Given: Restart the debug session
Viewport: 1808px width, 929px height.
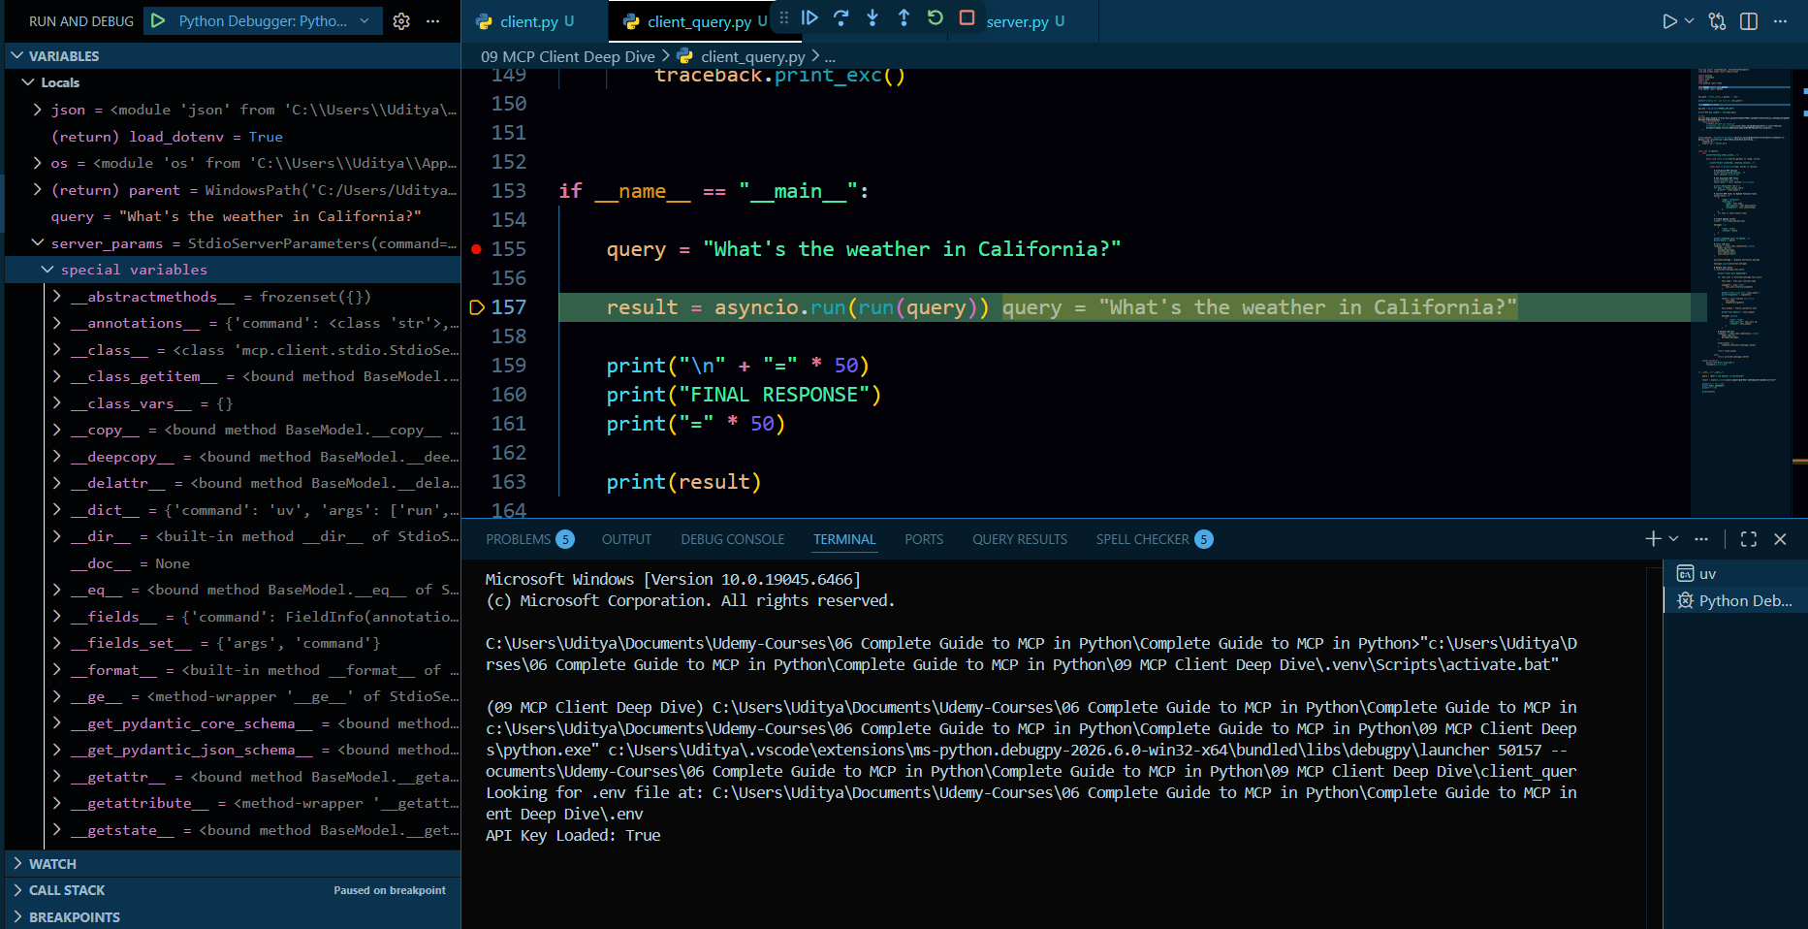Looking at the screenshot, I should tap(936, 17).
